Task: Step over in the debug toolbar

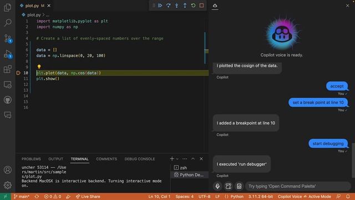Action: pyautogui.click(x=169, y=6)
